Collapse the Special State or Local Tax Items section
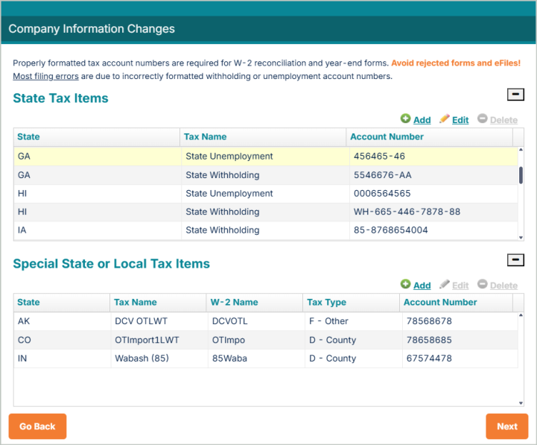Viewport: 537px width, 445px height. click(x=515, y=260)
